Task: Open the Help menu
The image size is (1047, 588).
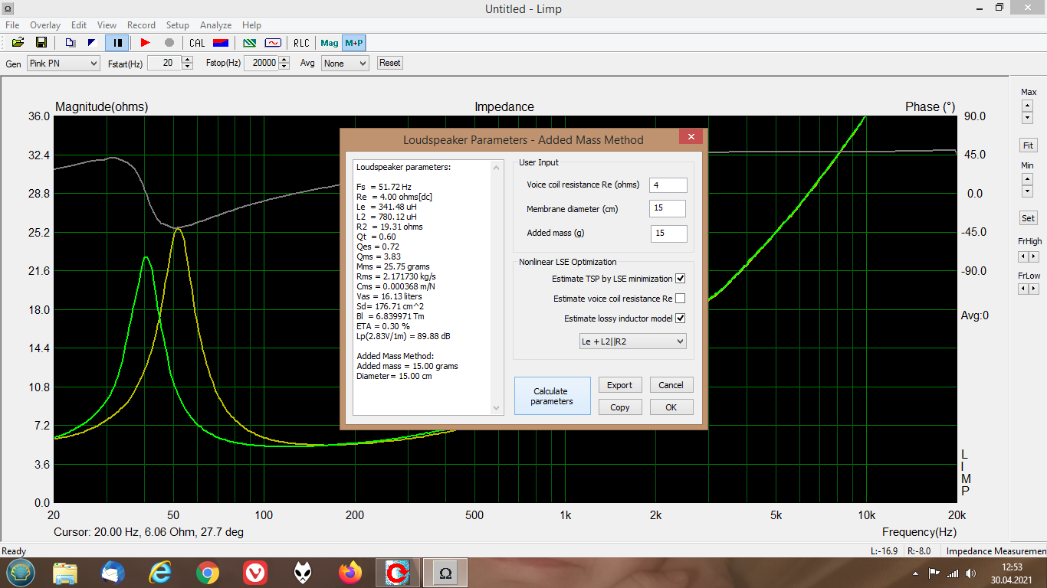Action: (251, 25)
